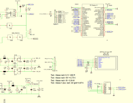This screenshot has height=103, width=133.
Task: Click capacitor C17 100nF
Action: pyautogui.click(x=5, y=90)
